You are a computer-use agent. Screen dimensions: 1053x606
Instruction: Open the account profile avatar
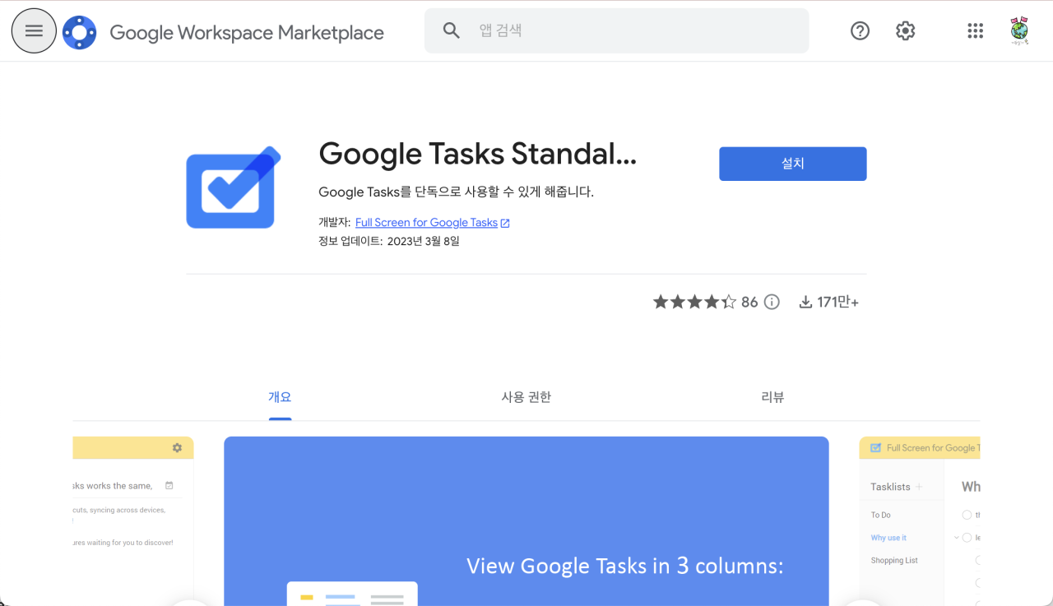click(x=1019, y=30)
